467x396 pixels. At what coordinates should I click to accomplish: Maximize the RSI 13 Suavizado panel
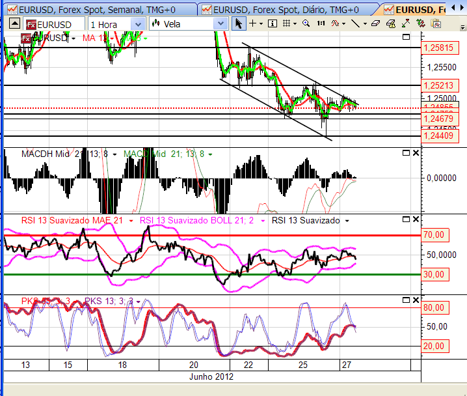click(406, 219)
